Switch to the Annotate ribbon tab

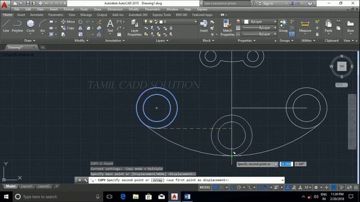[x=37, y=15]
